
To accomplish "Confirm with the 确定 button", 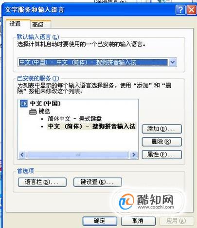I will point(100,221).
